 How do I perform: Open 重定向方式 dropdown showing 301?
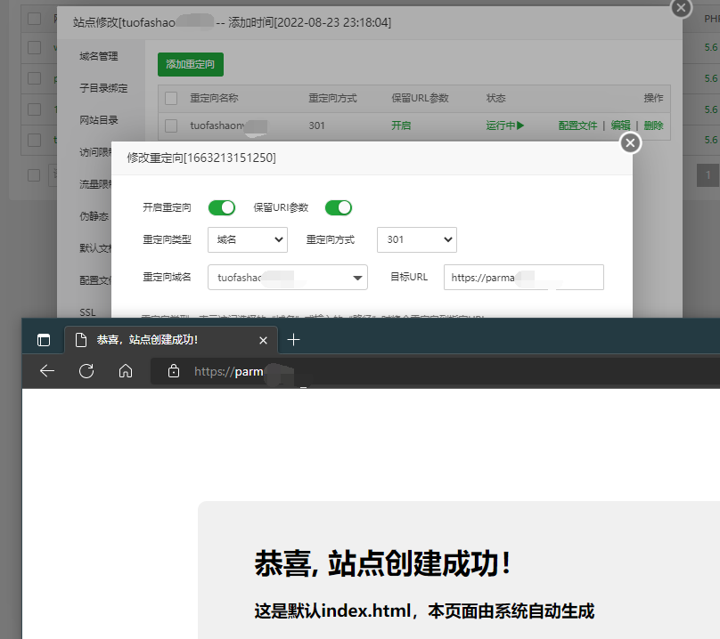click(417, 239)
